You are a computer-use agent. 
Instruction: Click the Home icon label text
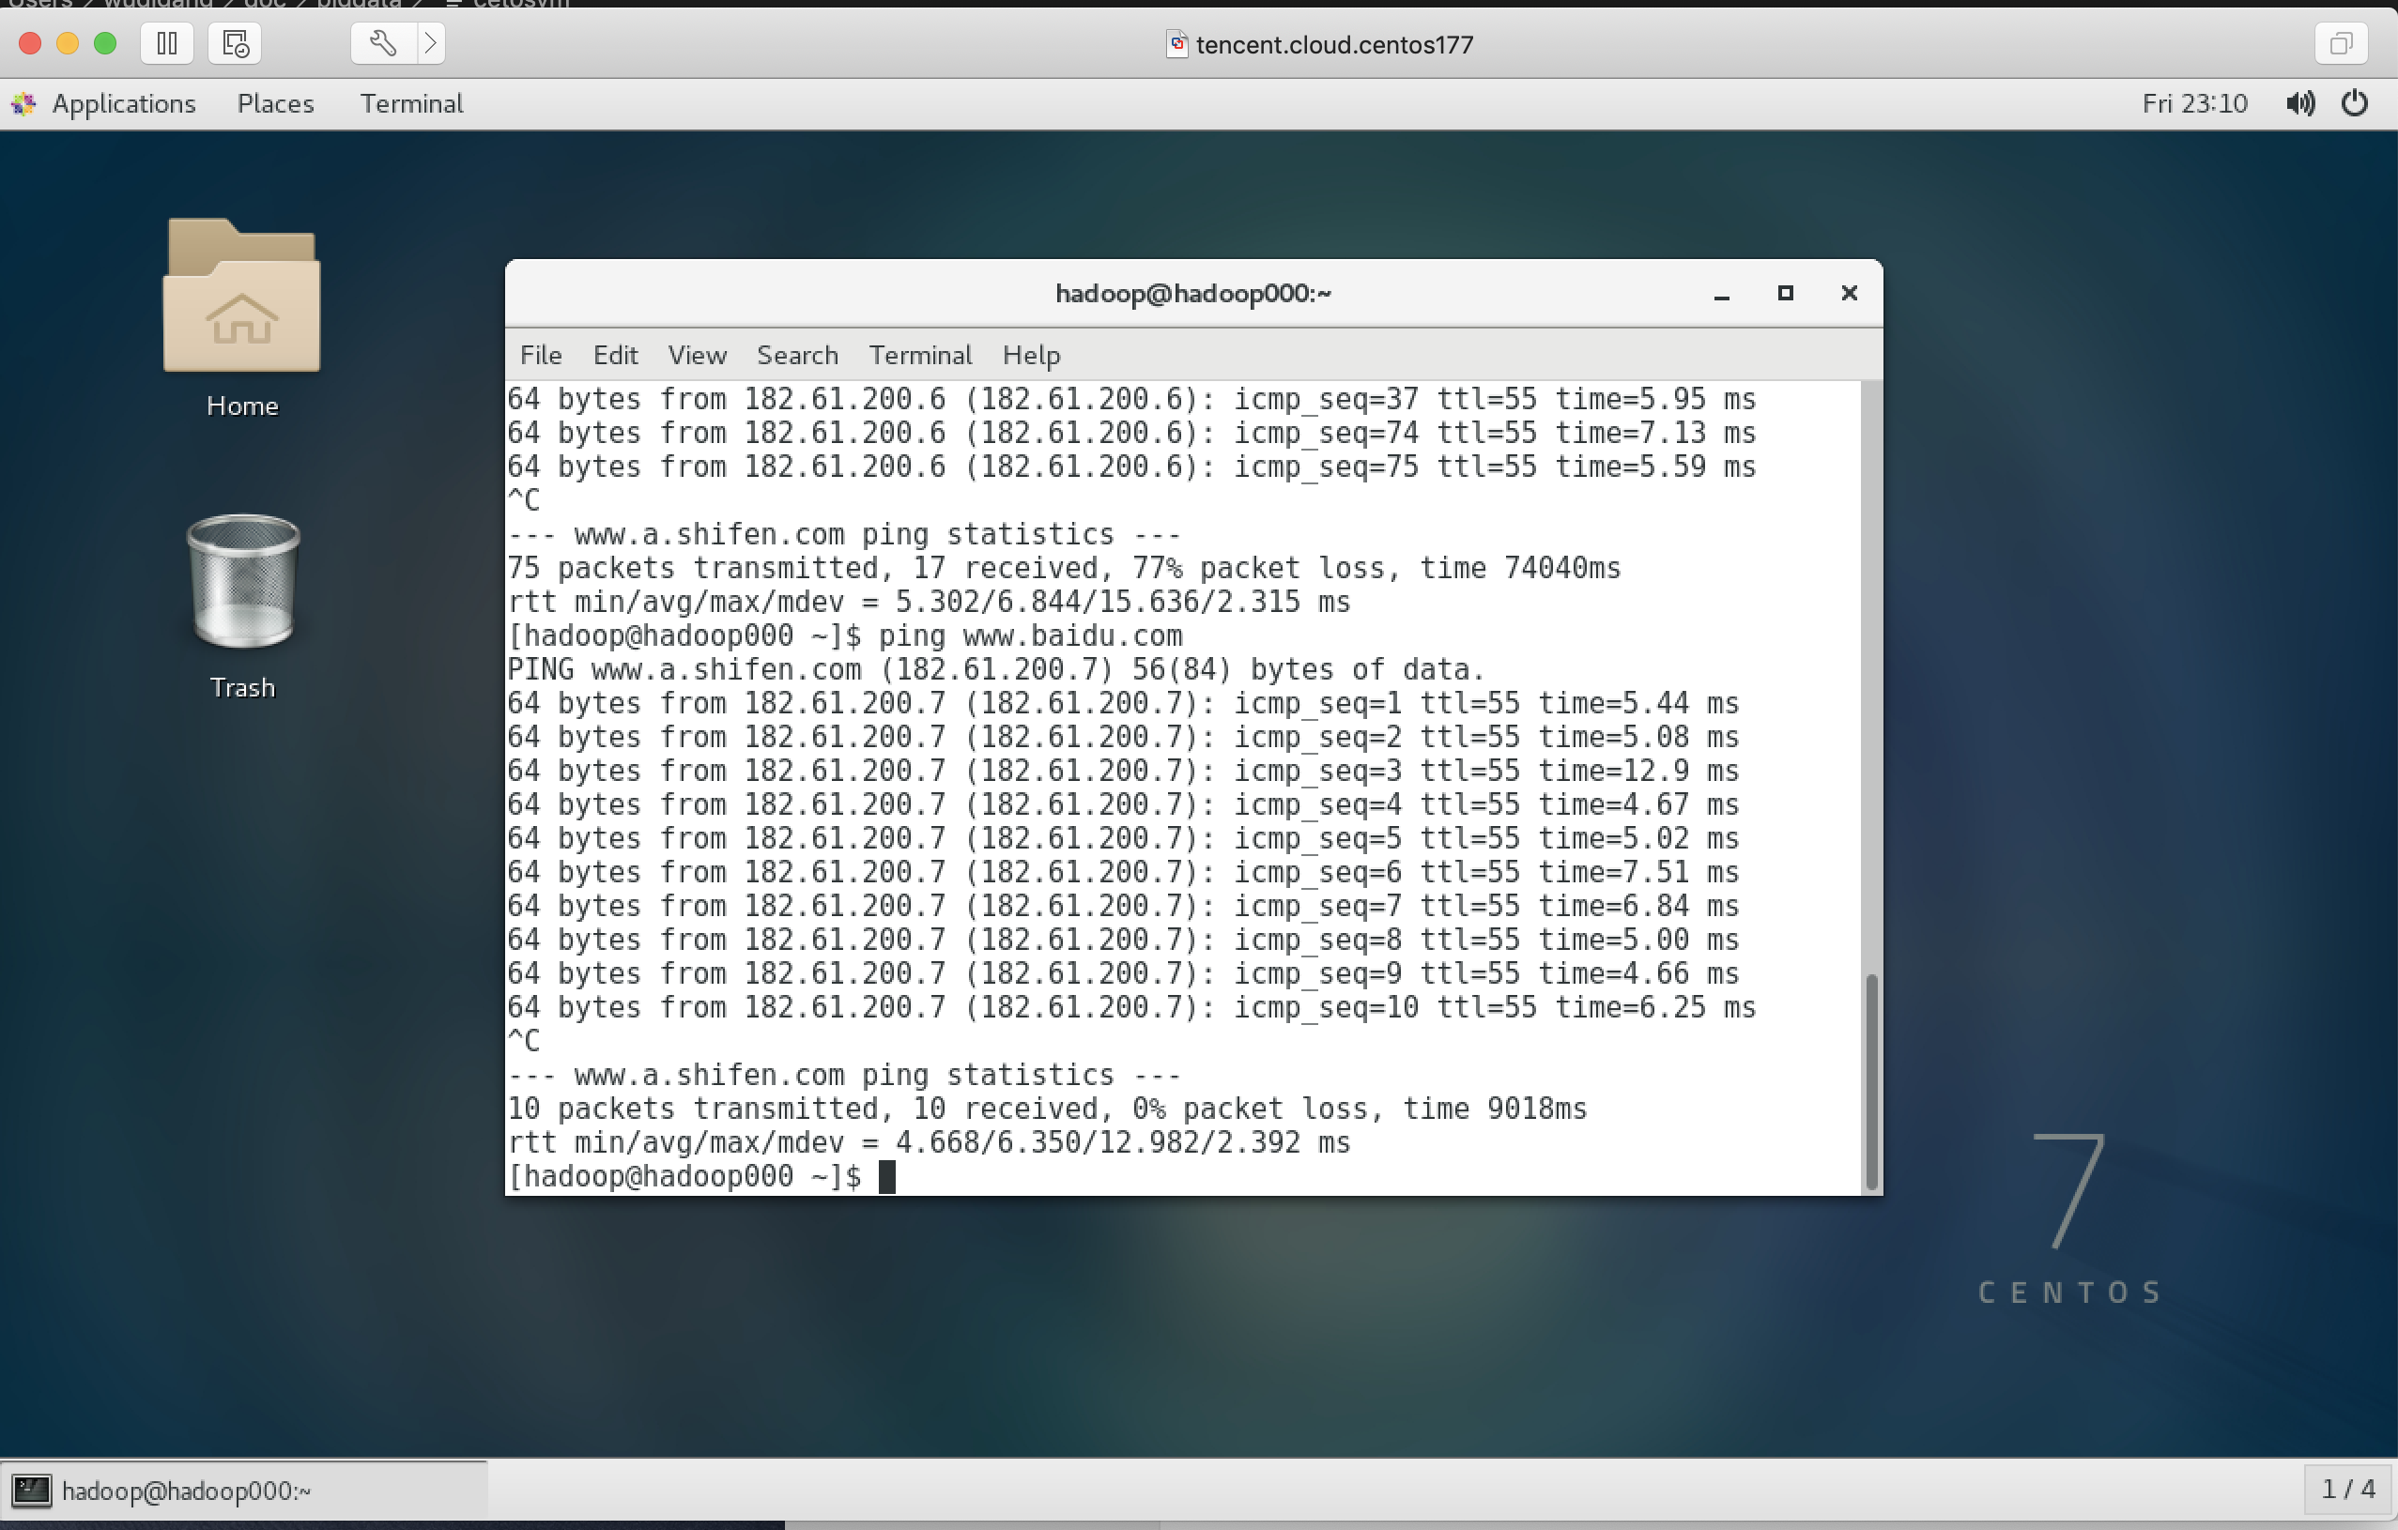pos(242,406)
